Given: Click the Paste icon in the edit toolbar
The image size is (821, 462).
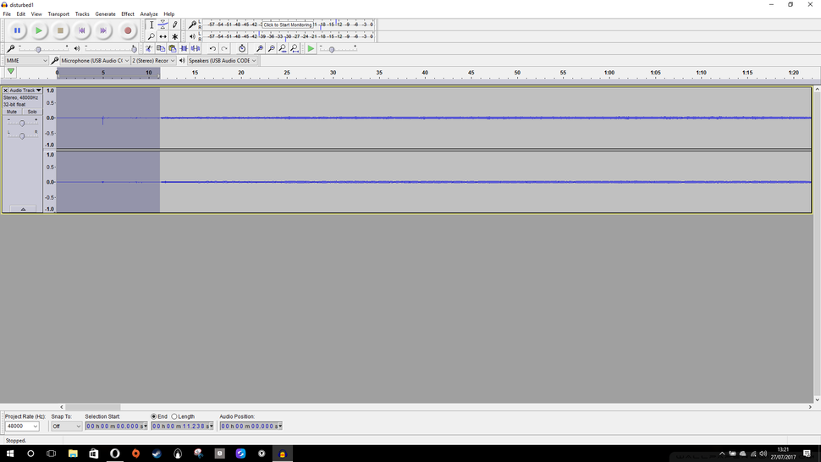Looking at the screenshot, I should pyautogui.click(x=173, y=49).
